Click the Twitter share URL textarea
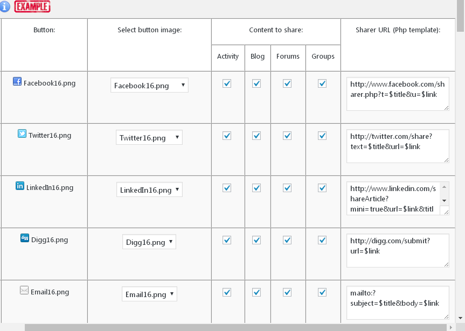This screenshot has height=331, width=465. point(398,145)
